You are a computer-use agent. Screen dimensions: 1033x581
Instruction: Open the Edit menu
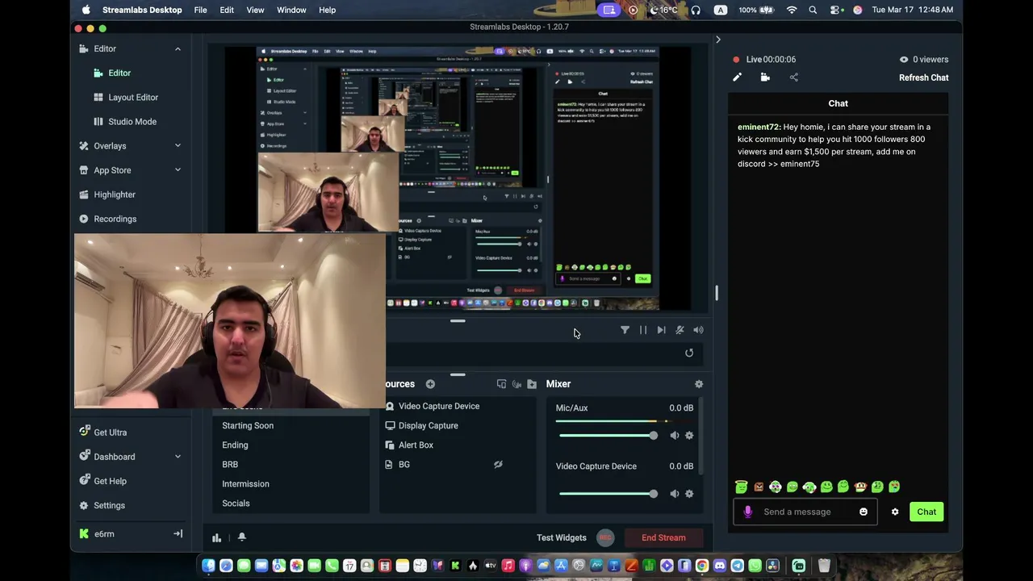pyautogui.click(x=227, y=10)
